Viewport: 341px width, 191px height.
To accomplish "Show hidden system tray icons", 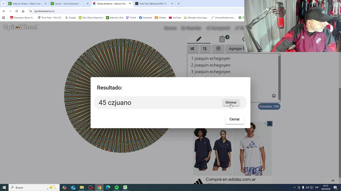I will (294, 188).
